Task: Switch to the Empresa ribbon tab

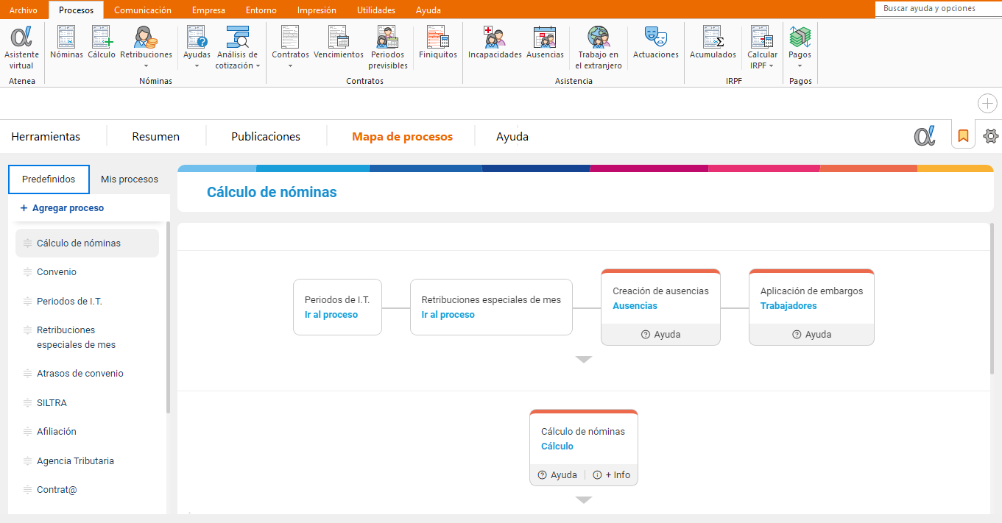Action: pyautogui.click(x=208, y=10)
